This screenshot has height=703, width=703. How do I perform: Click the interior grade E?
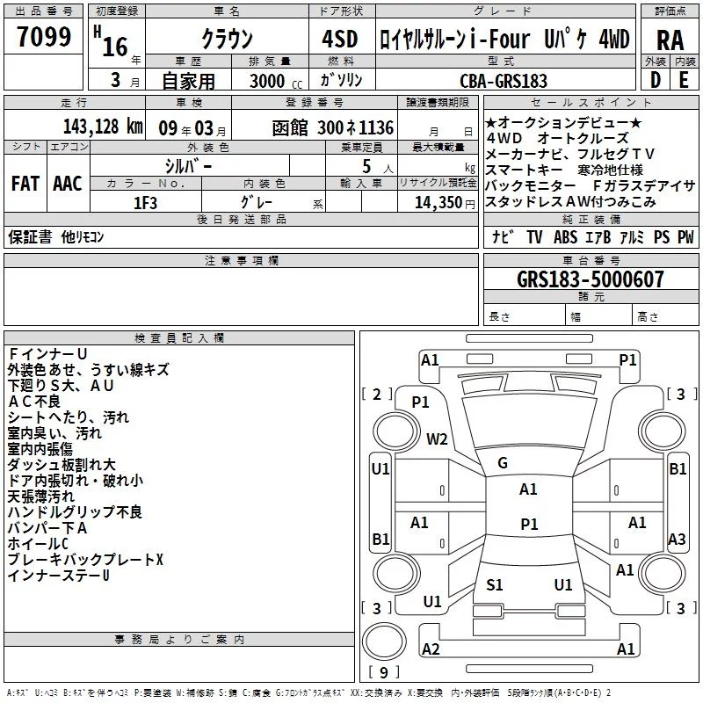point(684,80)
